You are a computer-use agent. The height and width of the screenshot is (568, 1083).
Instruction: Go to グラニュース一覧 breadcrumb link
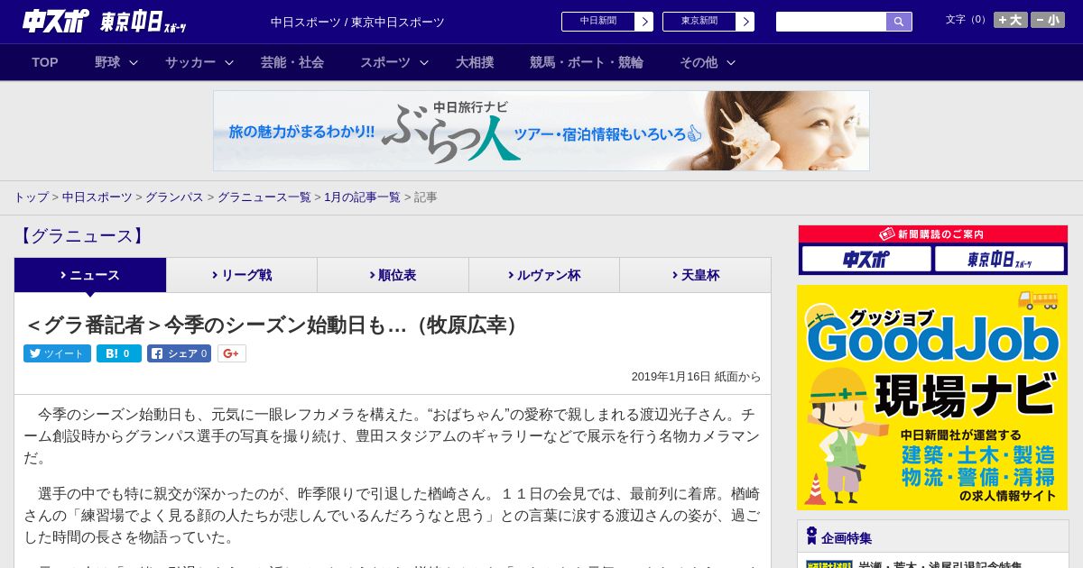[264, 197]
